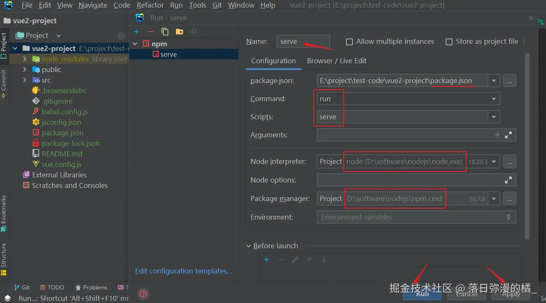Screen dimensions: 546x303
Task: Check Store as project file
Action: pos(449,41)
